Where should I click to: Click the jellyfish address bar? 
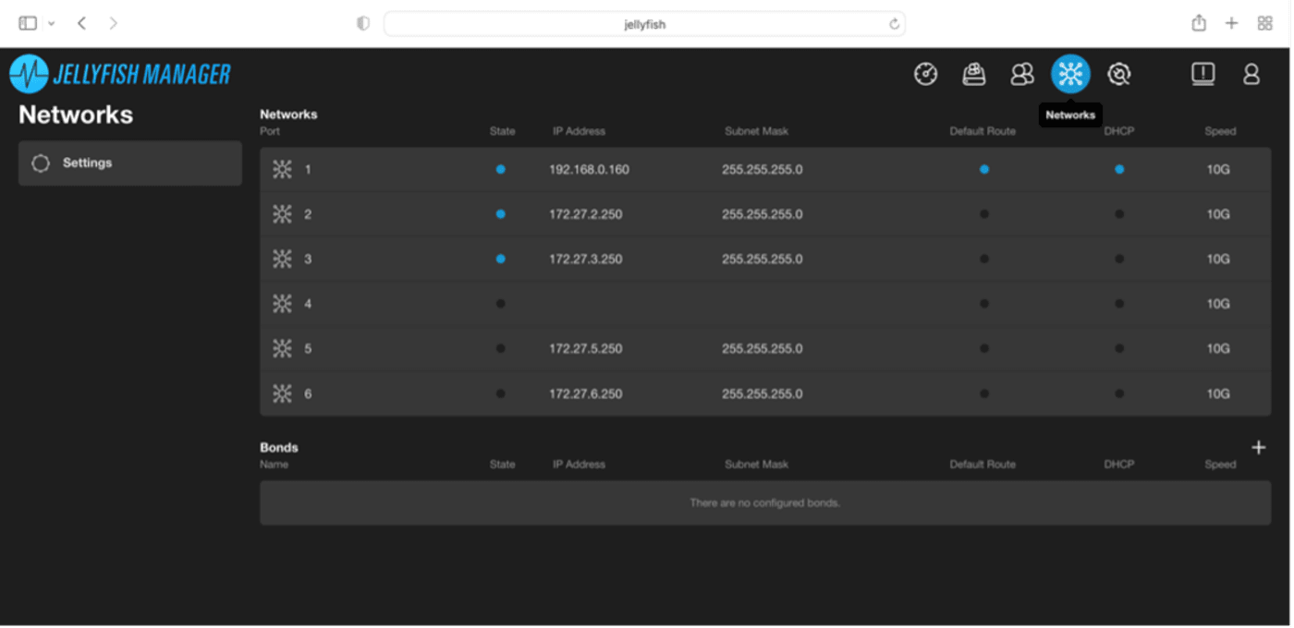(644, 24)
